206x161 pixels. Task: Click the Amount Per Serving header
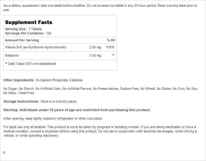22,40
